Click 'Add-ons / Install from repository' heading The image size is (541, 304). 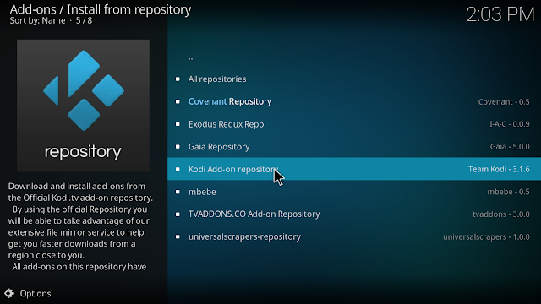click(101, 9)
